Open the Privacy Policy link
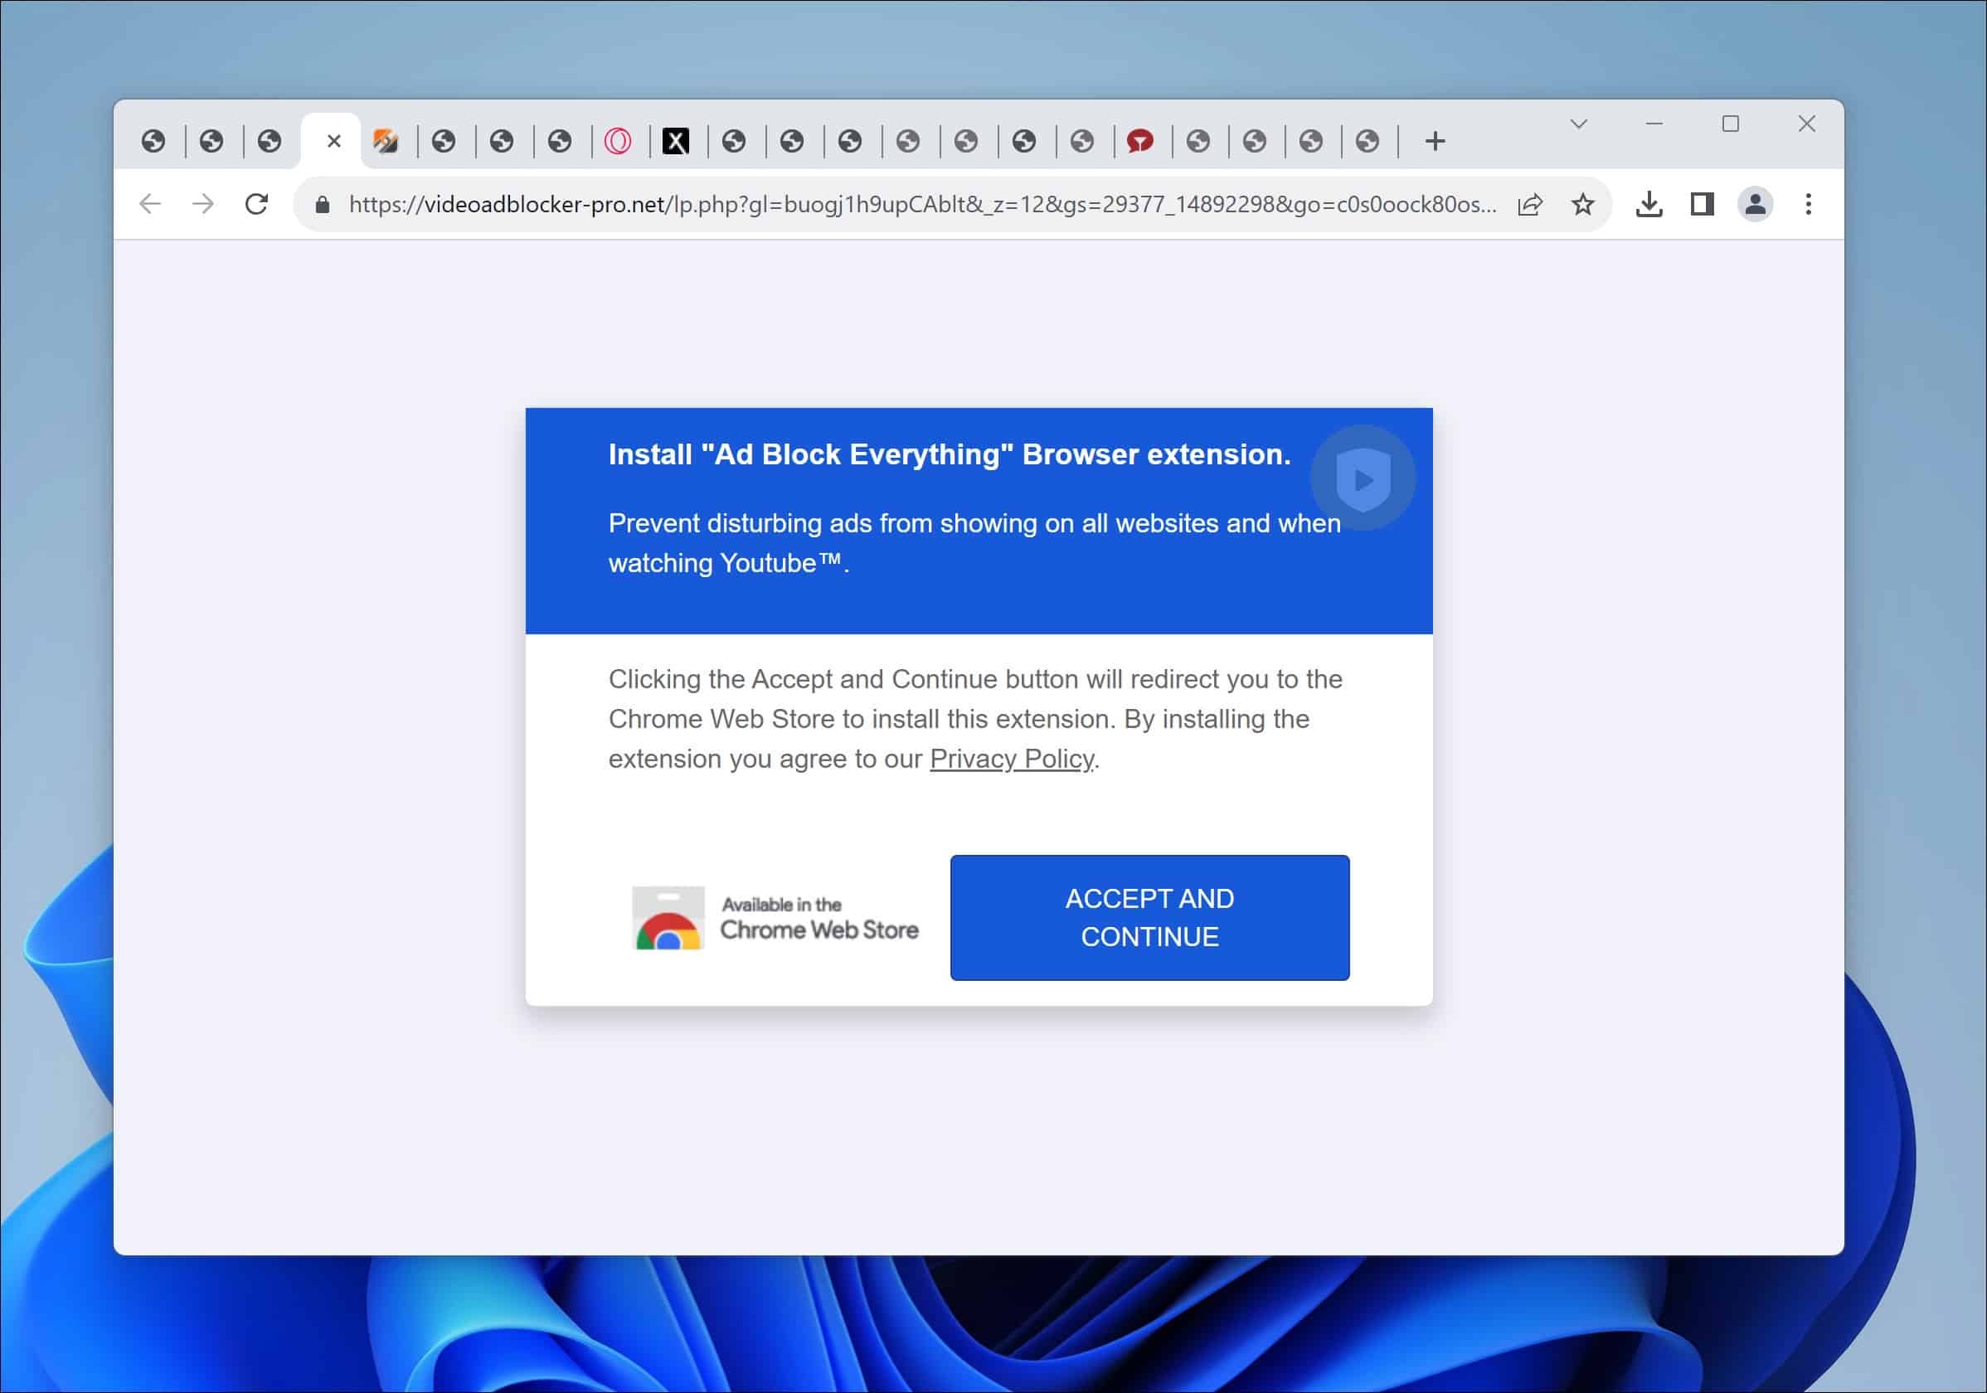1987x1393 pixels. point(1012,759)
